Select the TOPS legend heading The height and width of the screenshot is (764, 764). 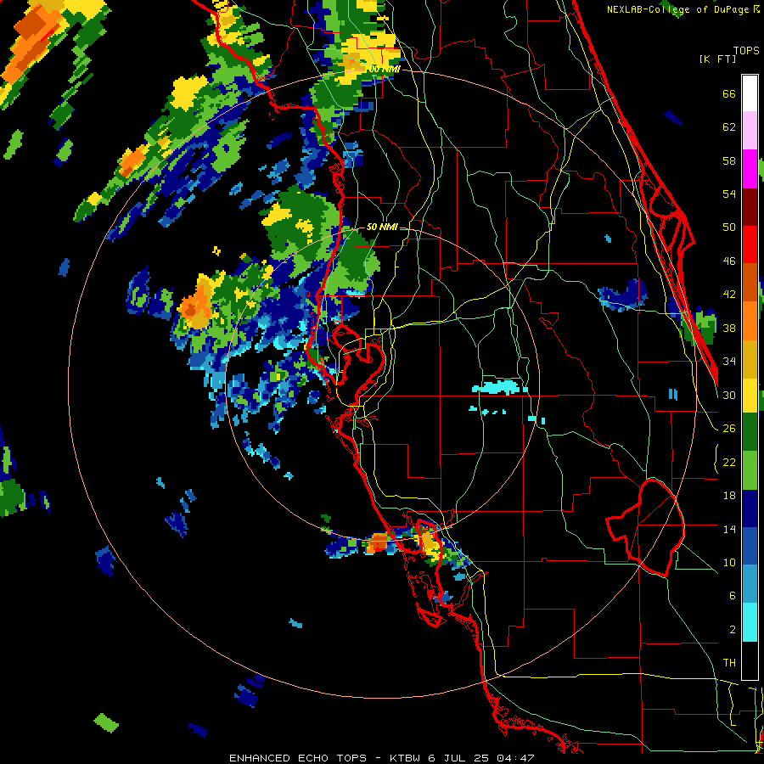(x=746, y=50)
